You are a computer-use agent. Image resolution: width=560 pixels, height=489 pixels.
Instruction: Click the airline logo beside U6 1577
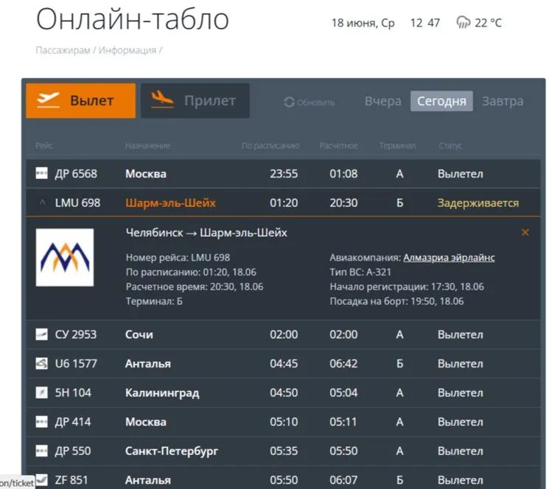(x=42, y=364)
